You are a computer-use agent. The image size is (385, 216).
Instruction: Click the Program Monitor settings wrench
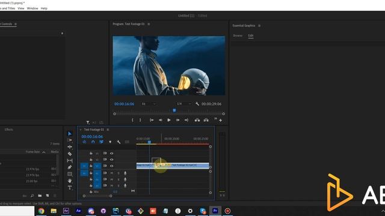(197, 104)
